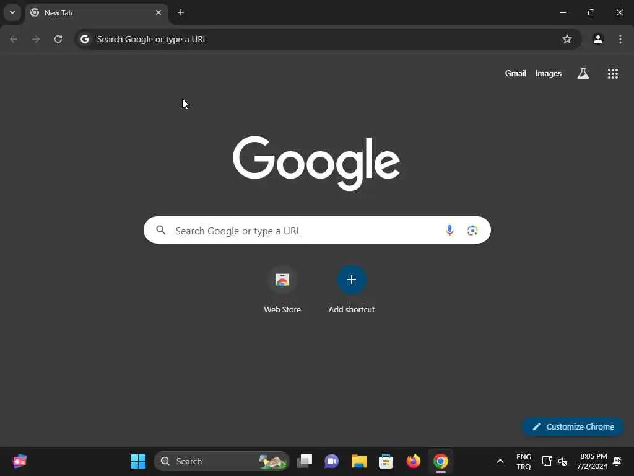Image resolution: width=634 pixels, height=476 pixels.
Task: Close the New Tab tab
Action: click(x=158, y=12)
